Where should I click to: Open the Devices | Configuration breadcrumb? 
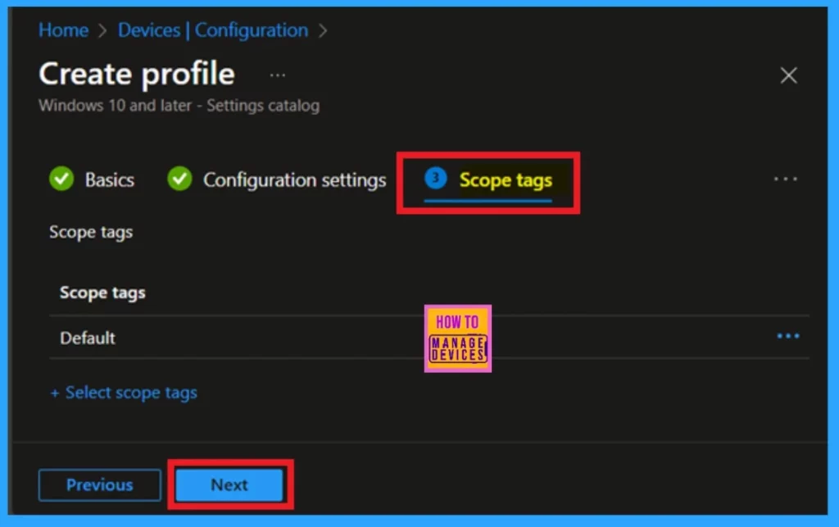pyautogui.click(x=213, y=30)
